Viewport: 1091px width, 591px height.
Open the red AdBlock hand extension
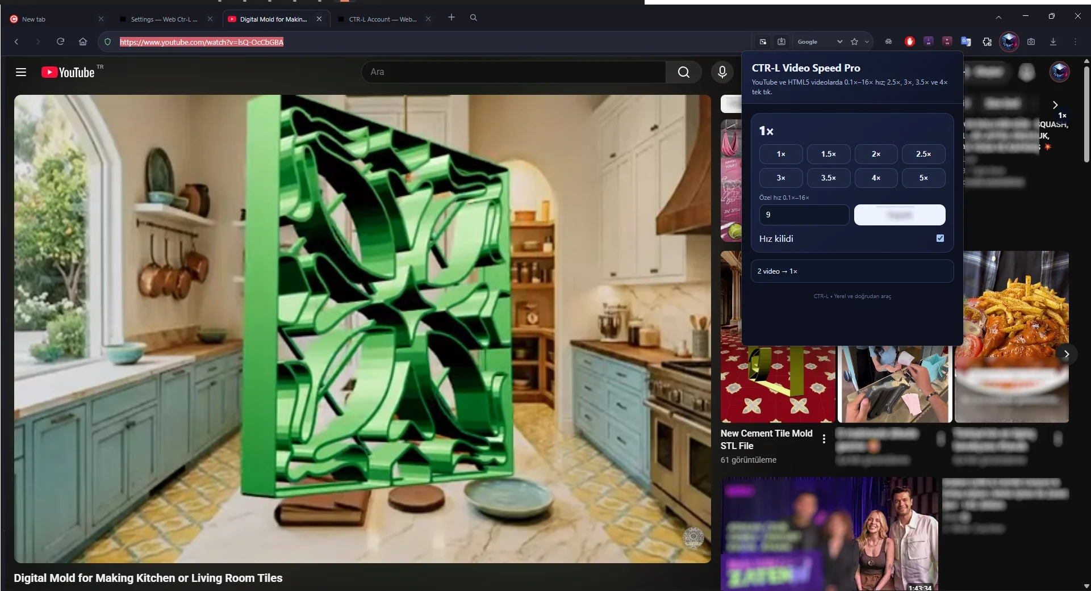(910, 41)
